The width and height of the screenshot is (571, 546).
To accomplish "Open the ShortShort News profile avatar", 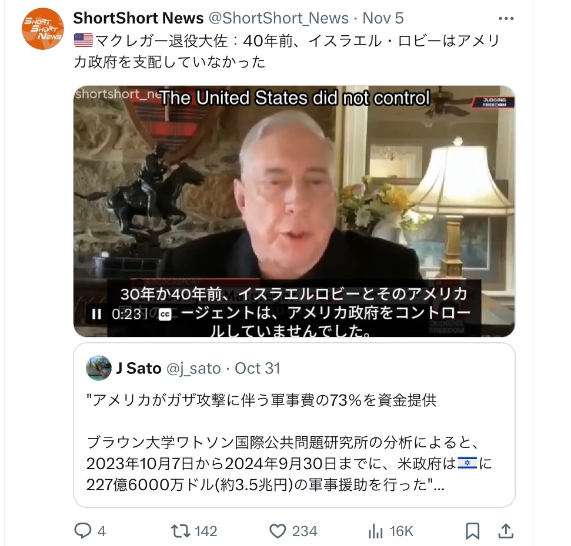I will point(43,29).
